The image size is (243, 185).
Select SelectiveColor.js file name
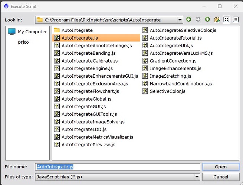[168, 91]
